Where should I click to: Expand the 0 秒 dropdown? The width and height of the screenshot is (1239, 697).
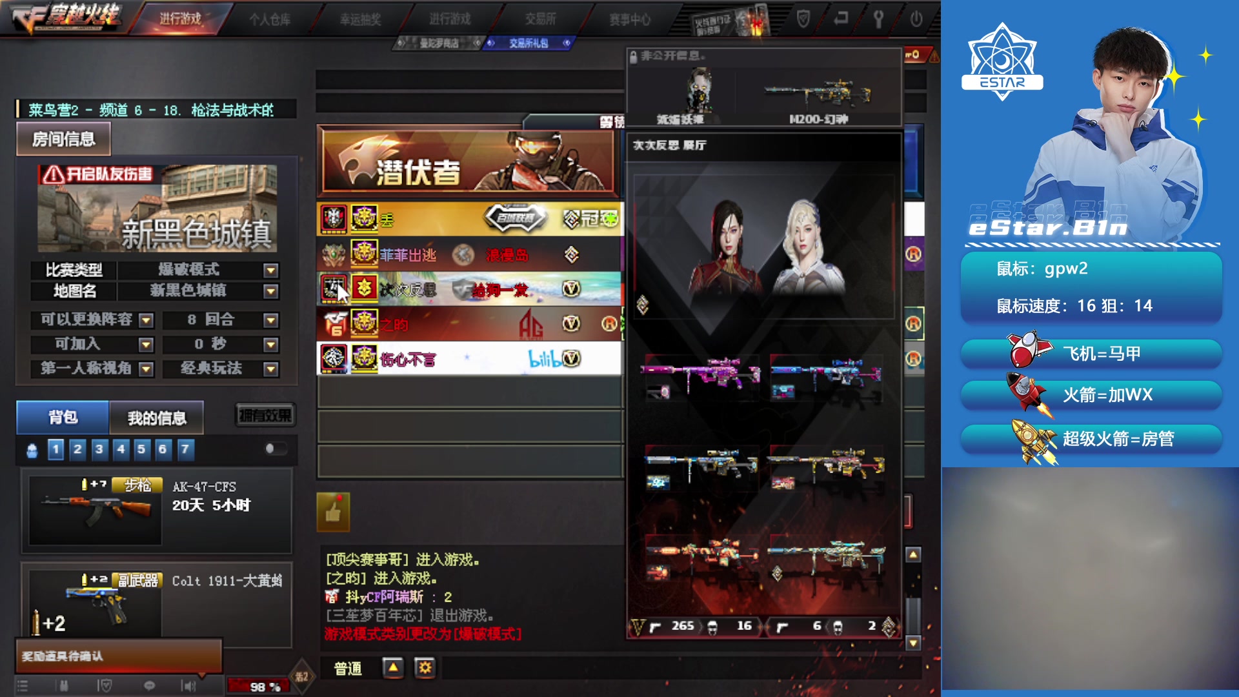point(271,345)
